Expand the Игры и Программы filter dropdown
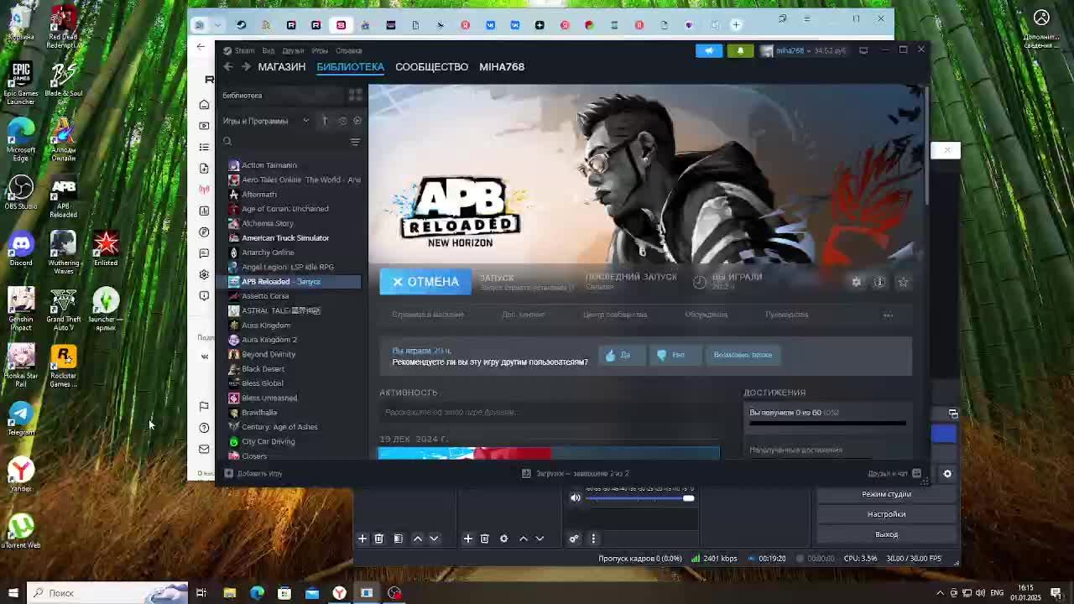Viewport: 1074px width, 604px height. [305, 121]
